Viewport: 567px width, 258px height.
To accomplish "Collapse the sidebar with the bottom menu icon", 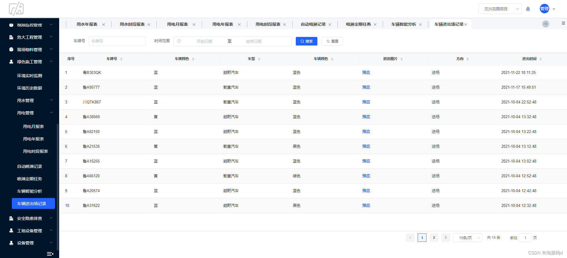I will click(x=50, y=254).
